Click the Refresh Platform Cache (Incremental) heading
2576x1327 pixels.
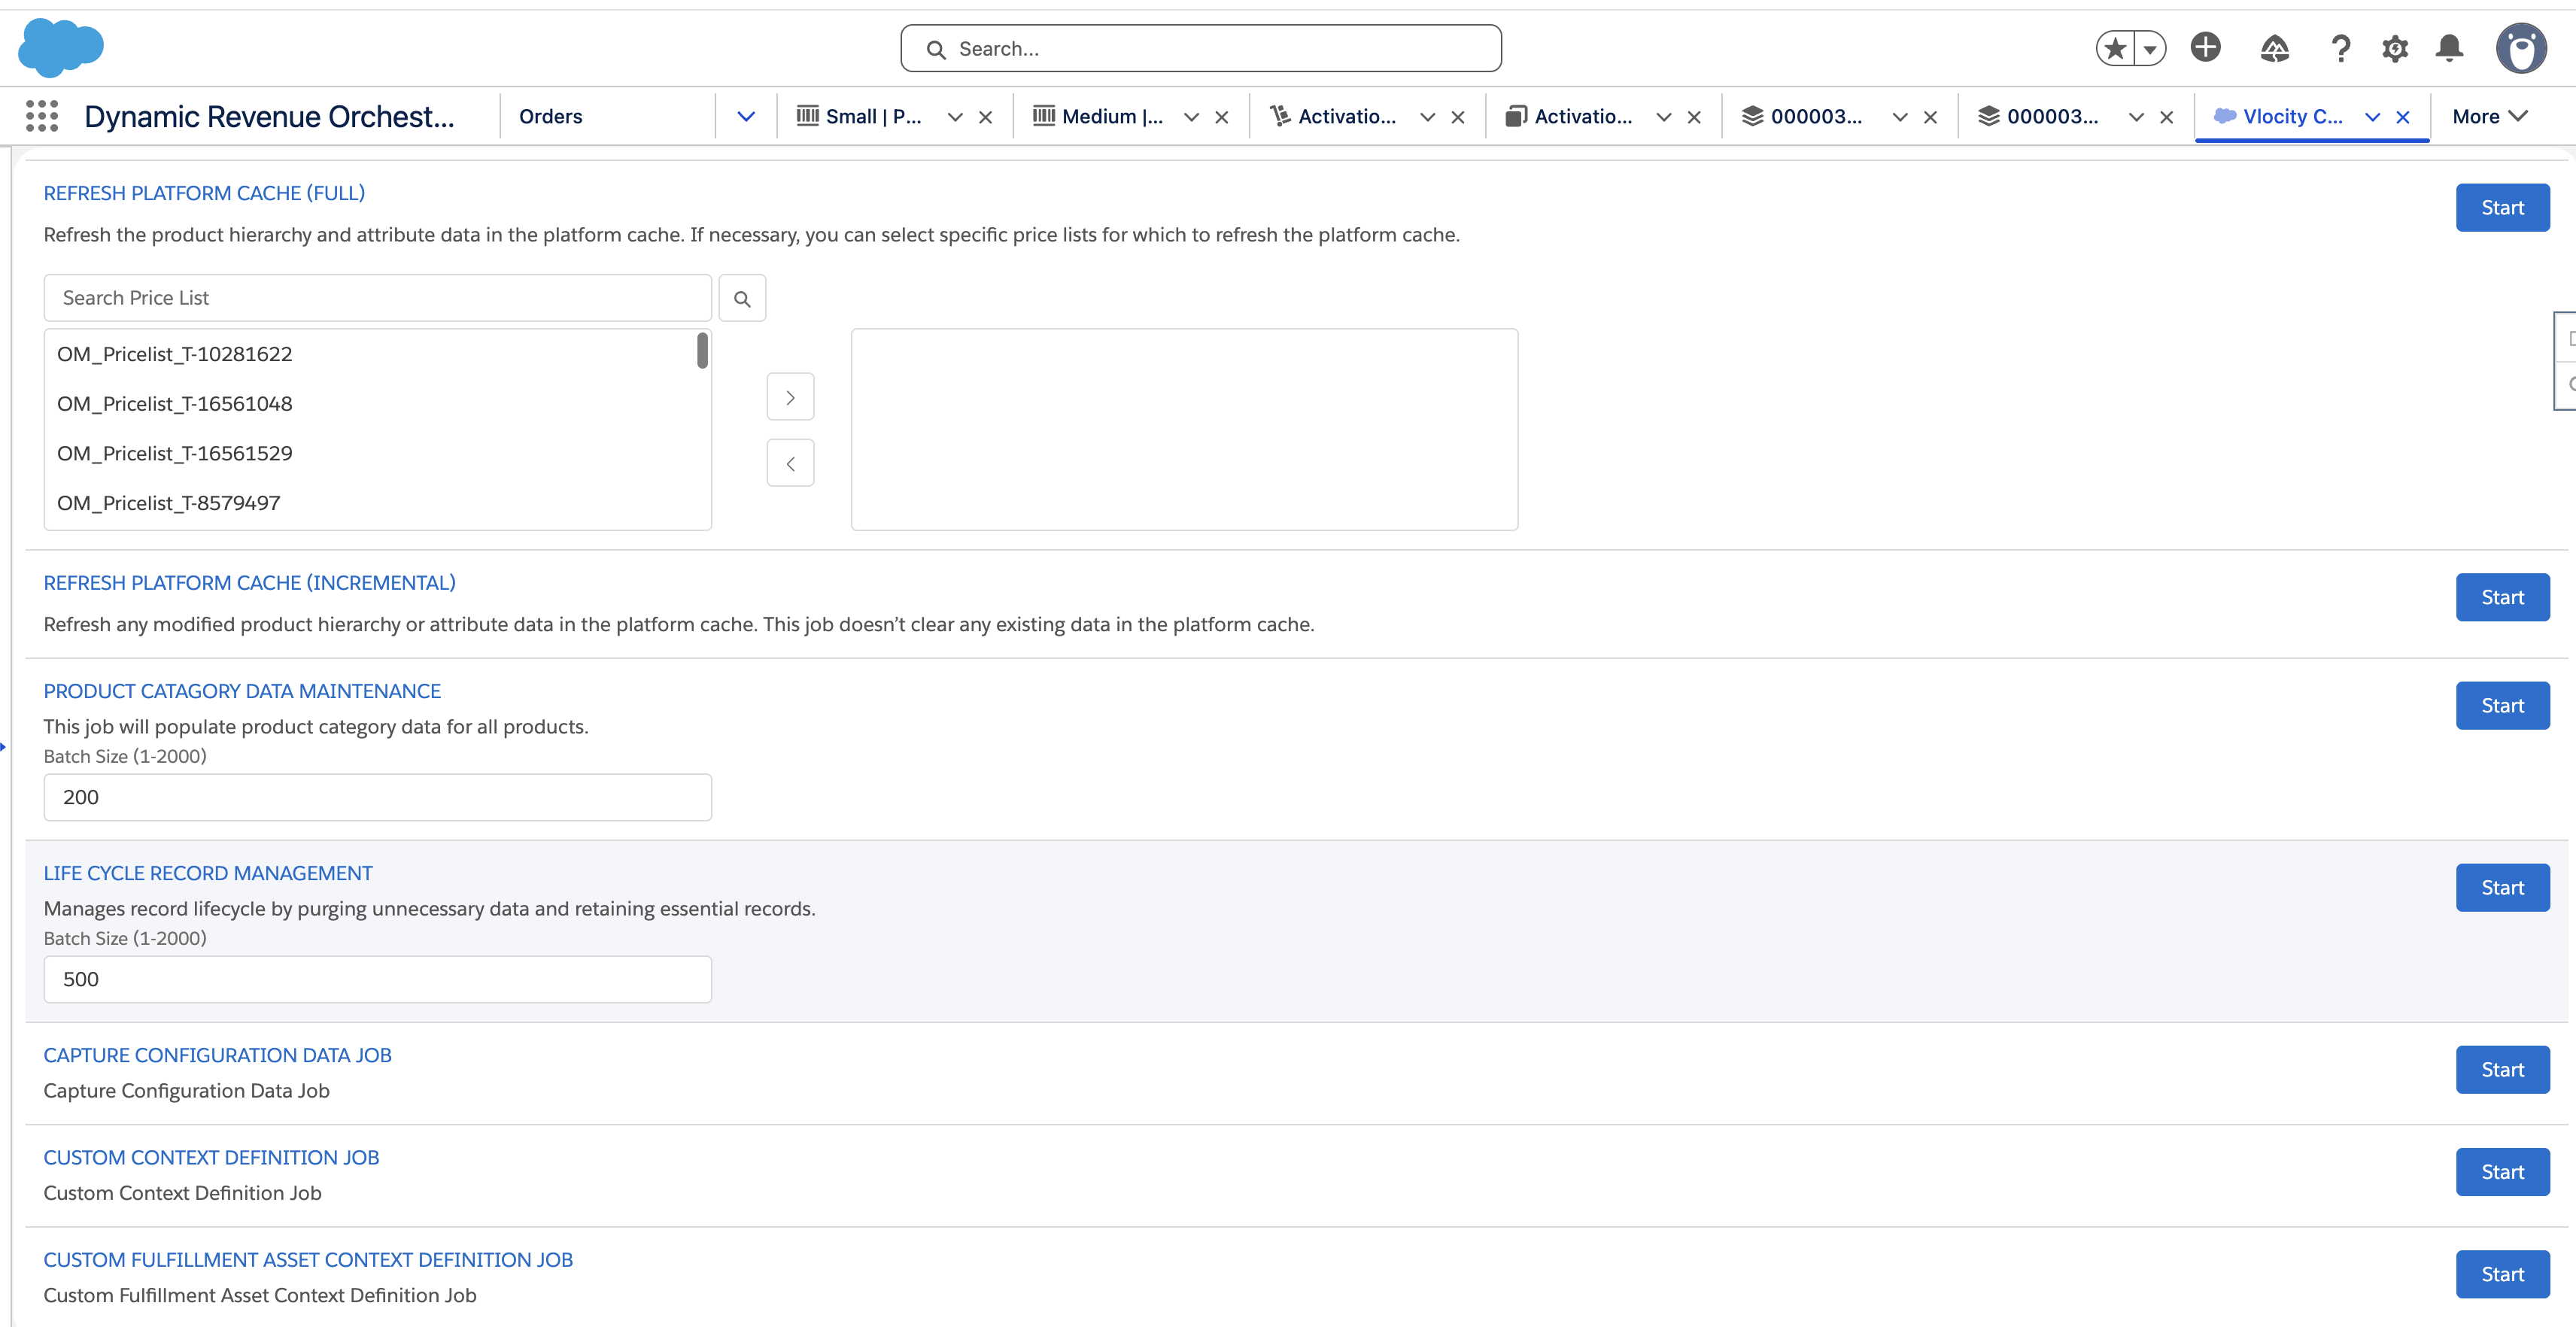pos(249,583)
